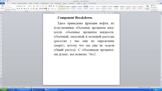Toggle strikethrough formatting
Viewport: 162px width, 91px height.
[x=24, y=9]
